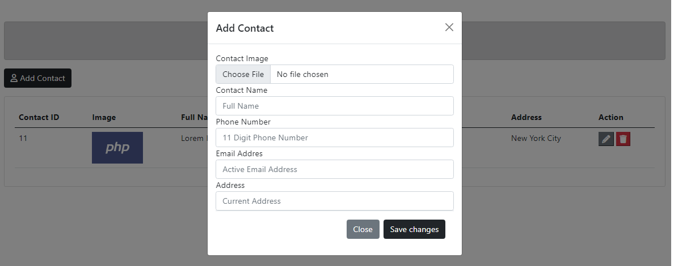Close the Add Contact dialog with X
Image resolution: width=674 pixels, height=266 pixels.
point(449,28)
